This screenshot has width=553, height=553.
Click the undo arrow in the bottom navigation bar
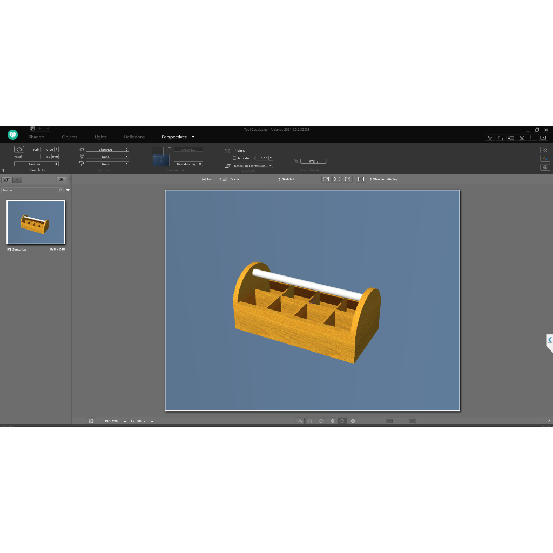click(x=299, y=421)
